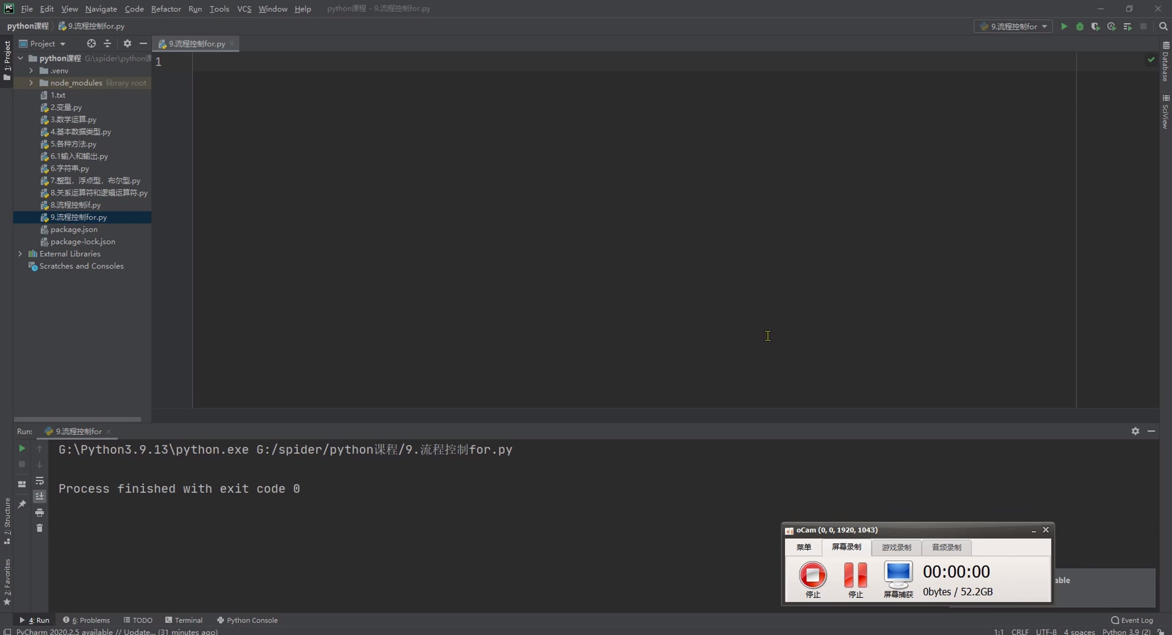Open the Event Log
Image resolution: width=1172 pixels, height=635 pixels.
tap(1132, 620)
